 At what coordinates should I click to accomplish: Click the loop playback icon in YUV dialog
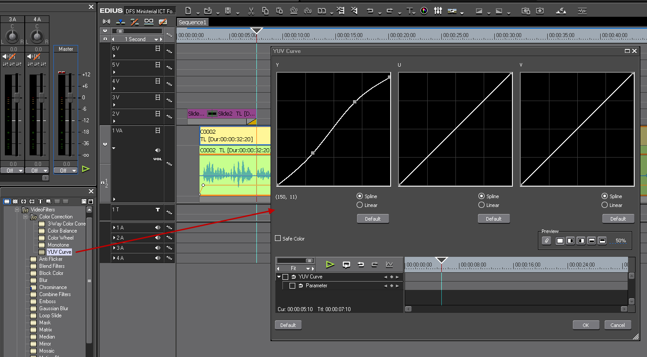[346, 265]
